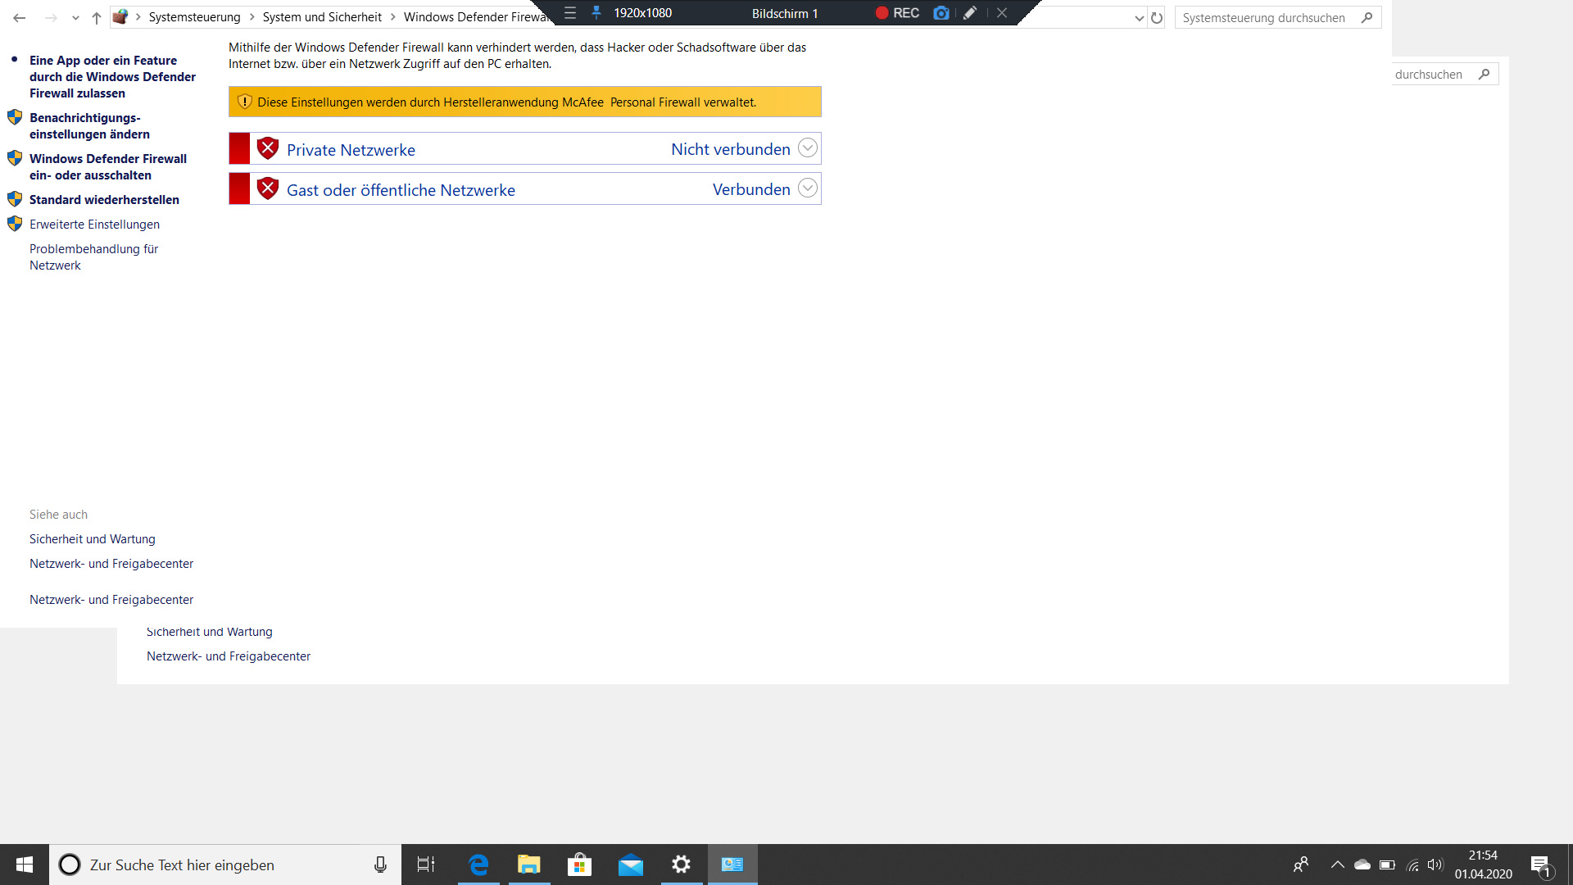Open Sicherheit und Wartung under Siehe auch
This screenshot has width=1573, height=885.
(93, 539)
